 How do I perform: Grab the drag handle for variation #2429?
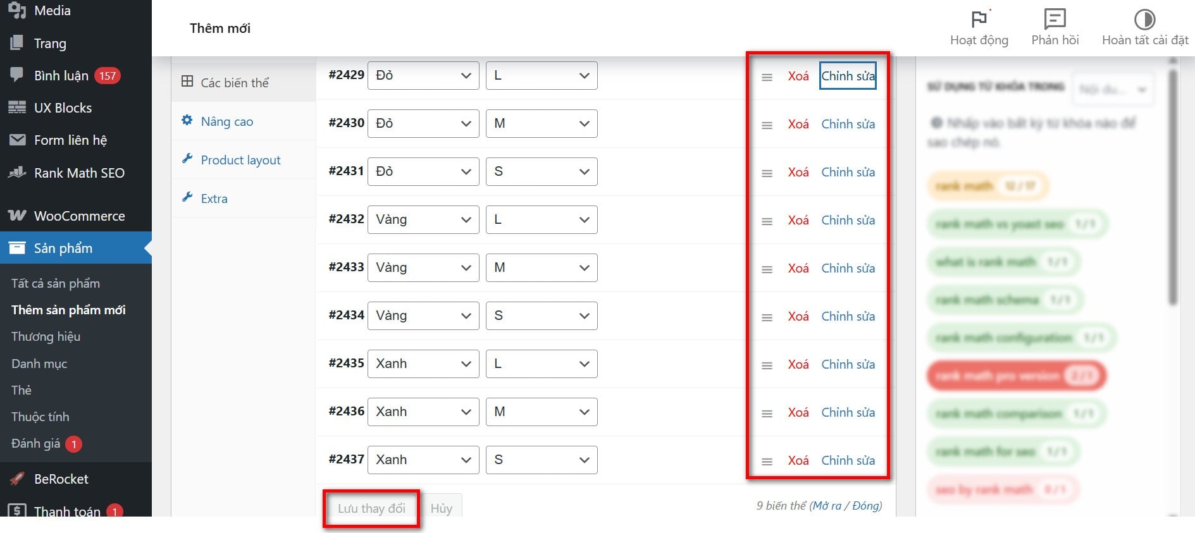point(767,77)
